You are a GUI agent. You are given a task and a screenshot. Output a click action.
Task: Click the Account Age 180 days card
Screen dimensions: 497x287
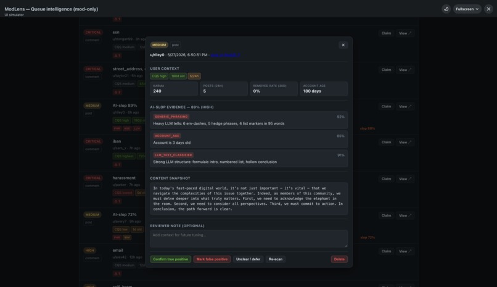pos(324,89)
